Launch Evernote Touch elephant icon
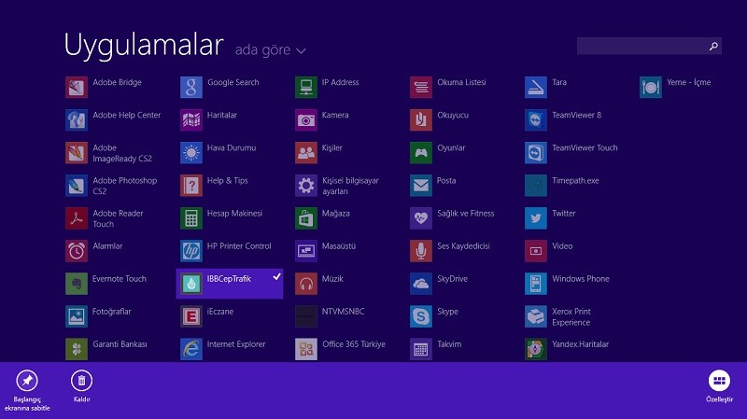Image resolution: width=747 pixels, height=419 pixels. [x=77, y=284]
